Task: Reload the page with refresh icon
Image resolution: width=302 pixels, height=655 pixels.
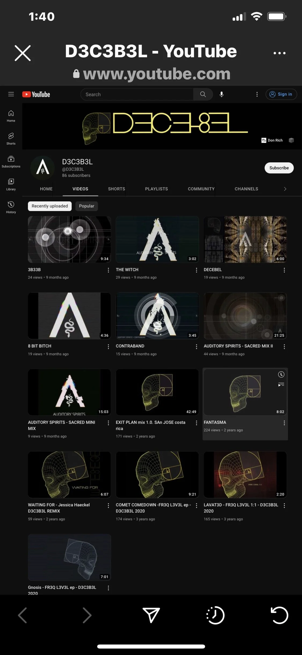Action: tap(279, 615)
